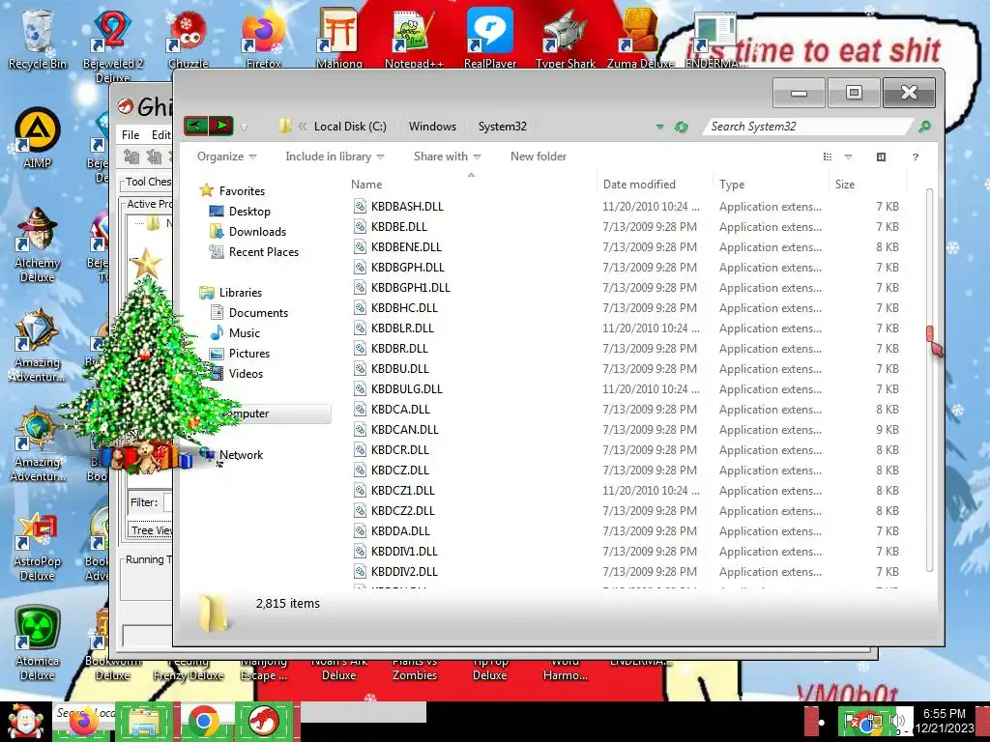Click the Santa Start button
Image resolution: width=990 pixels, height=742 pixels.
click(x=25, y=722)
